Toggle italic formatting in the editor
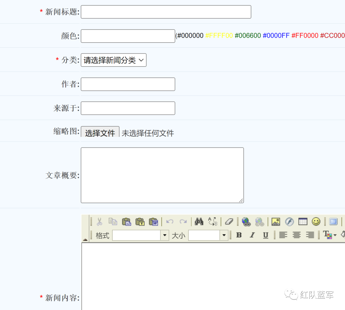The width and height of the screenshot is (345, 310). point(252,235)
